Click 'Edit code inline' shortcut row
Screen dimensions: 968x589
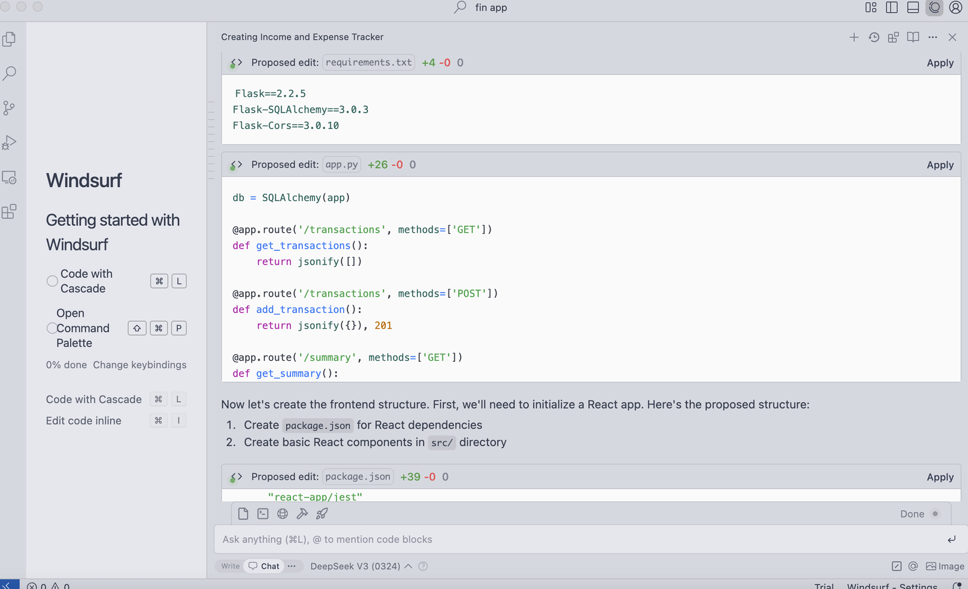point(116,421)
